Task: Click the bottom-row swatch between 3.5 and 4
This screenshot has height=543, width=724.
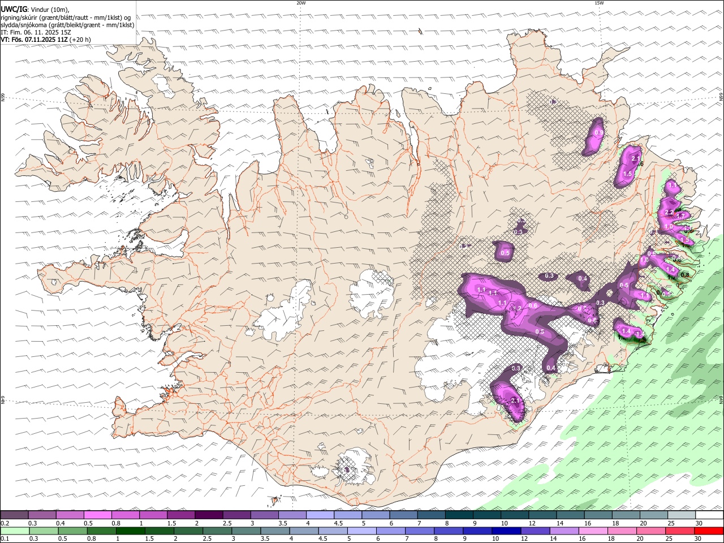Action: 275,531
